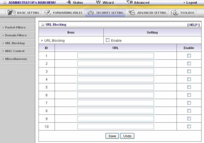Open the Forwarding Rules tab
This screenshot has width=204, height=143.
tap(63, 13)
